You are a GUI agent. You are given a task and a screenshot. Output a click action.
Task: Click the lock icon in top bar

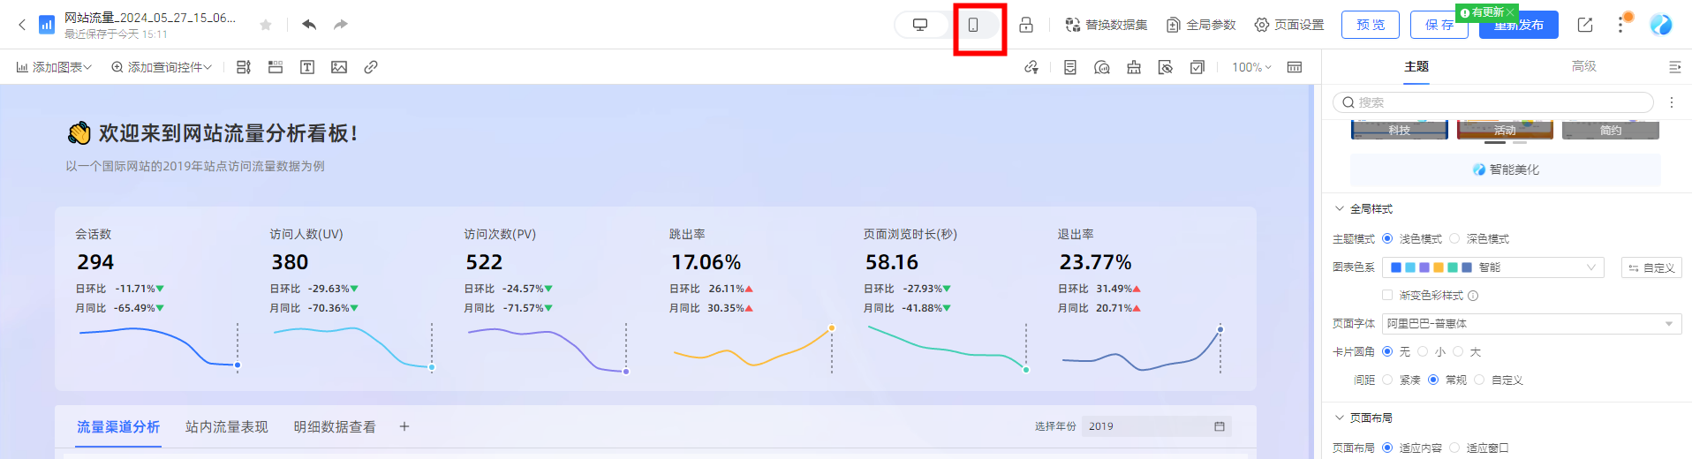[x=1026, y=25]
